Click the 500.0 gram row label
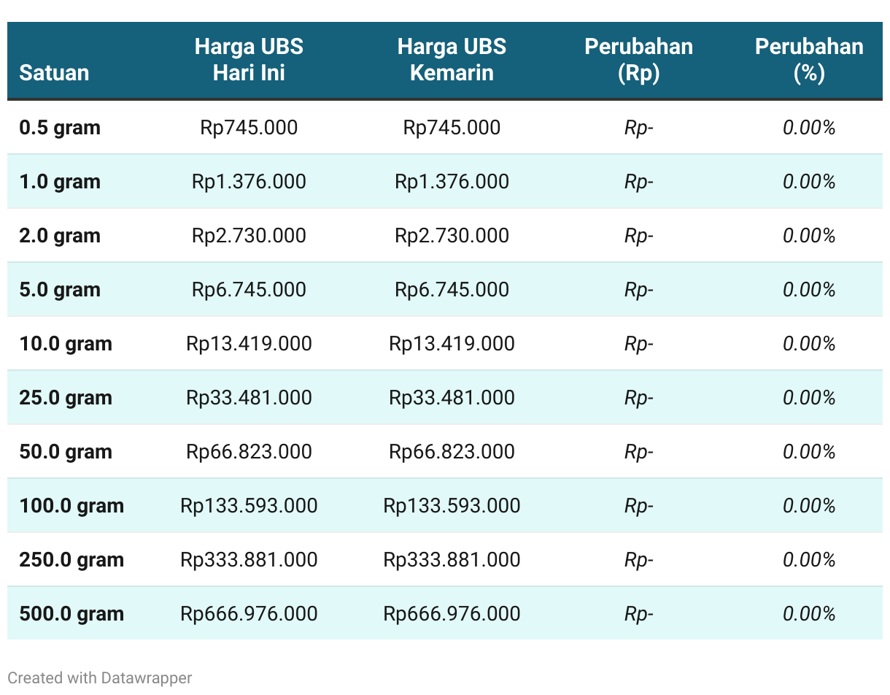The height and width of the screenshot is (695, 890). 71,614
